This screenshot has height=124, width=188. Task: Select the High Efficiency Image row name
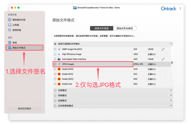click(72, 54)
